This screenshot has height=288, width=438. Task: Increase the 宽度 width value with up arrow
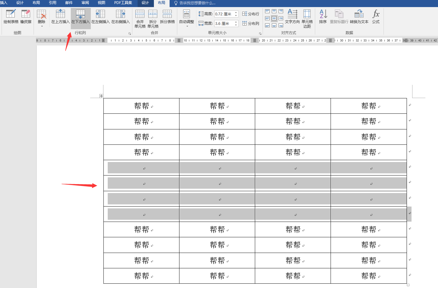click(x=236, y=22)
